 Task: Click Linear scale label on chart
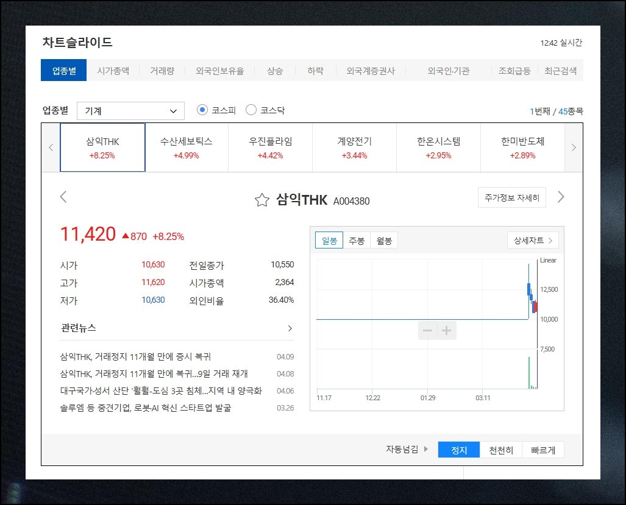[548, 260]
